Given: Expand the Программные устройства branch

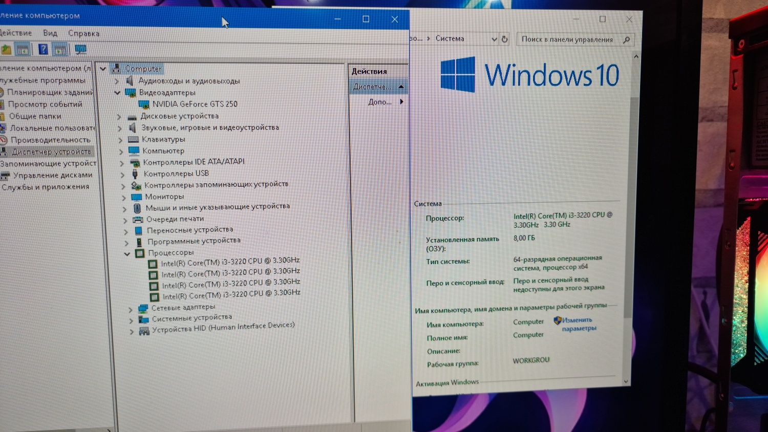Looking at the screenshot, I should (x=126, y=243).
